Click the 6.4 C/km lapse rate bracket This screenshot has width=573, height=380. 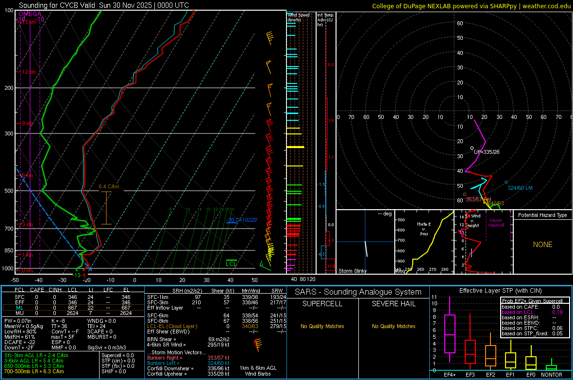(x=106, y=208)
